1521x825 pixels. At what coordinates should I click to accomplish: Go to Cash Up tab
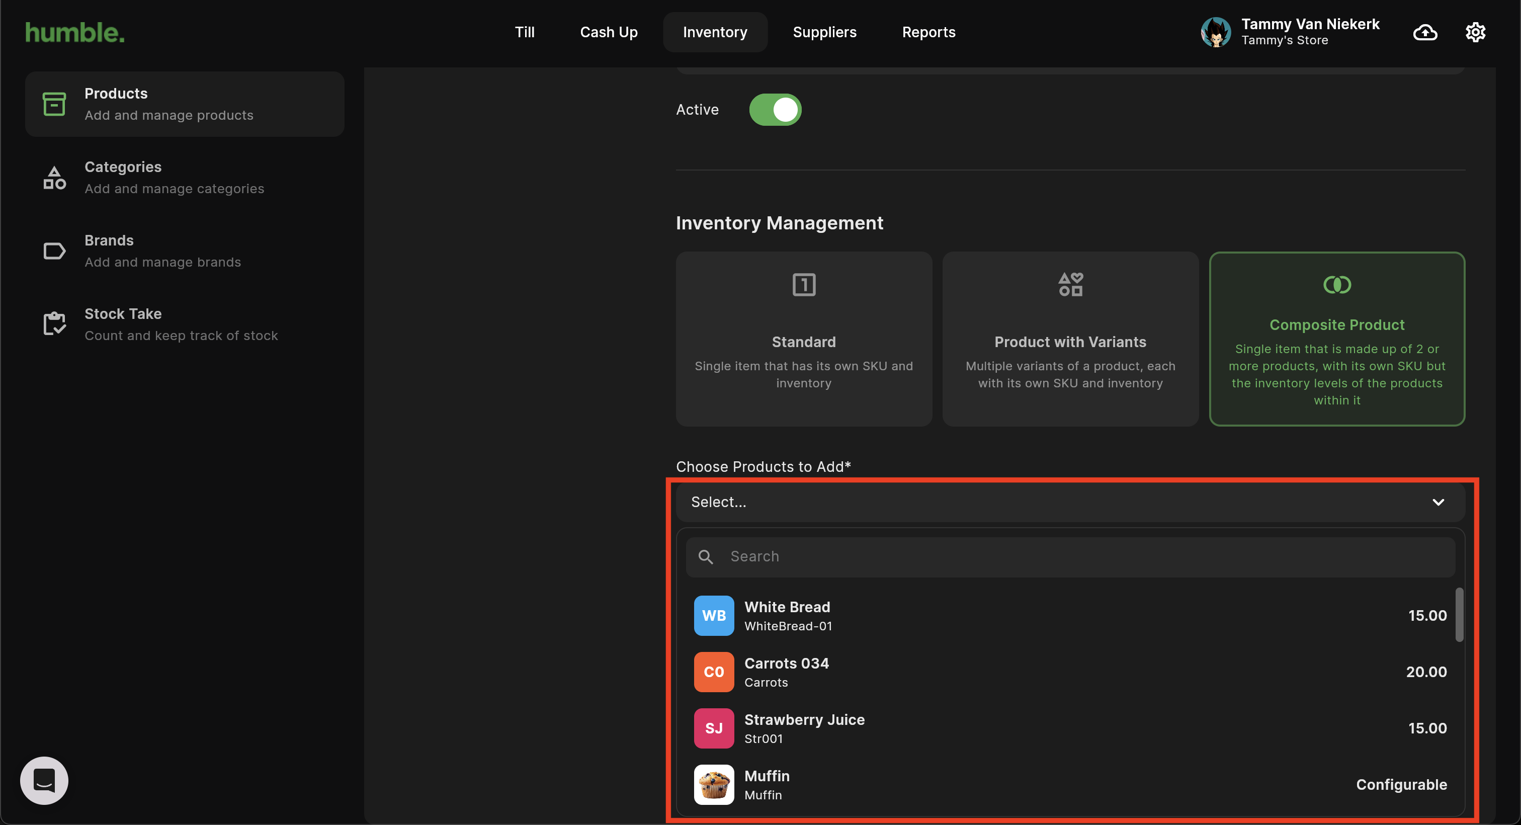pyautogui.click(x=609, y=32)
